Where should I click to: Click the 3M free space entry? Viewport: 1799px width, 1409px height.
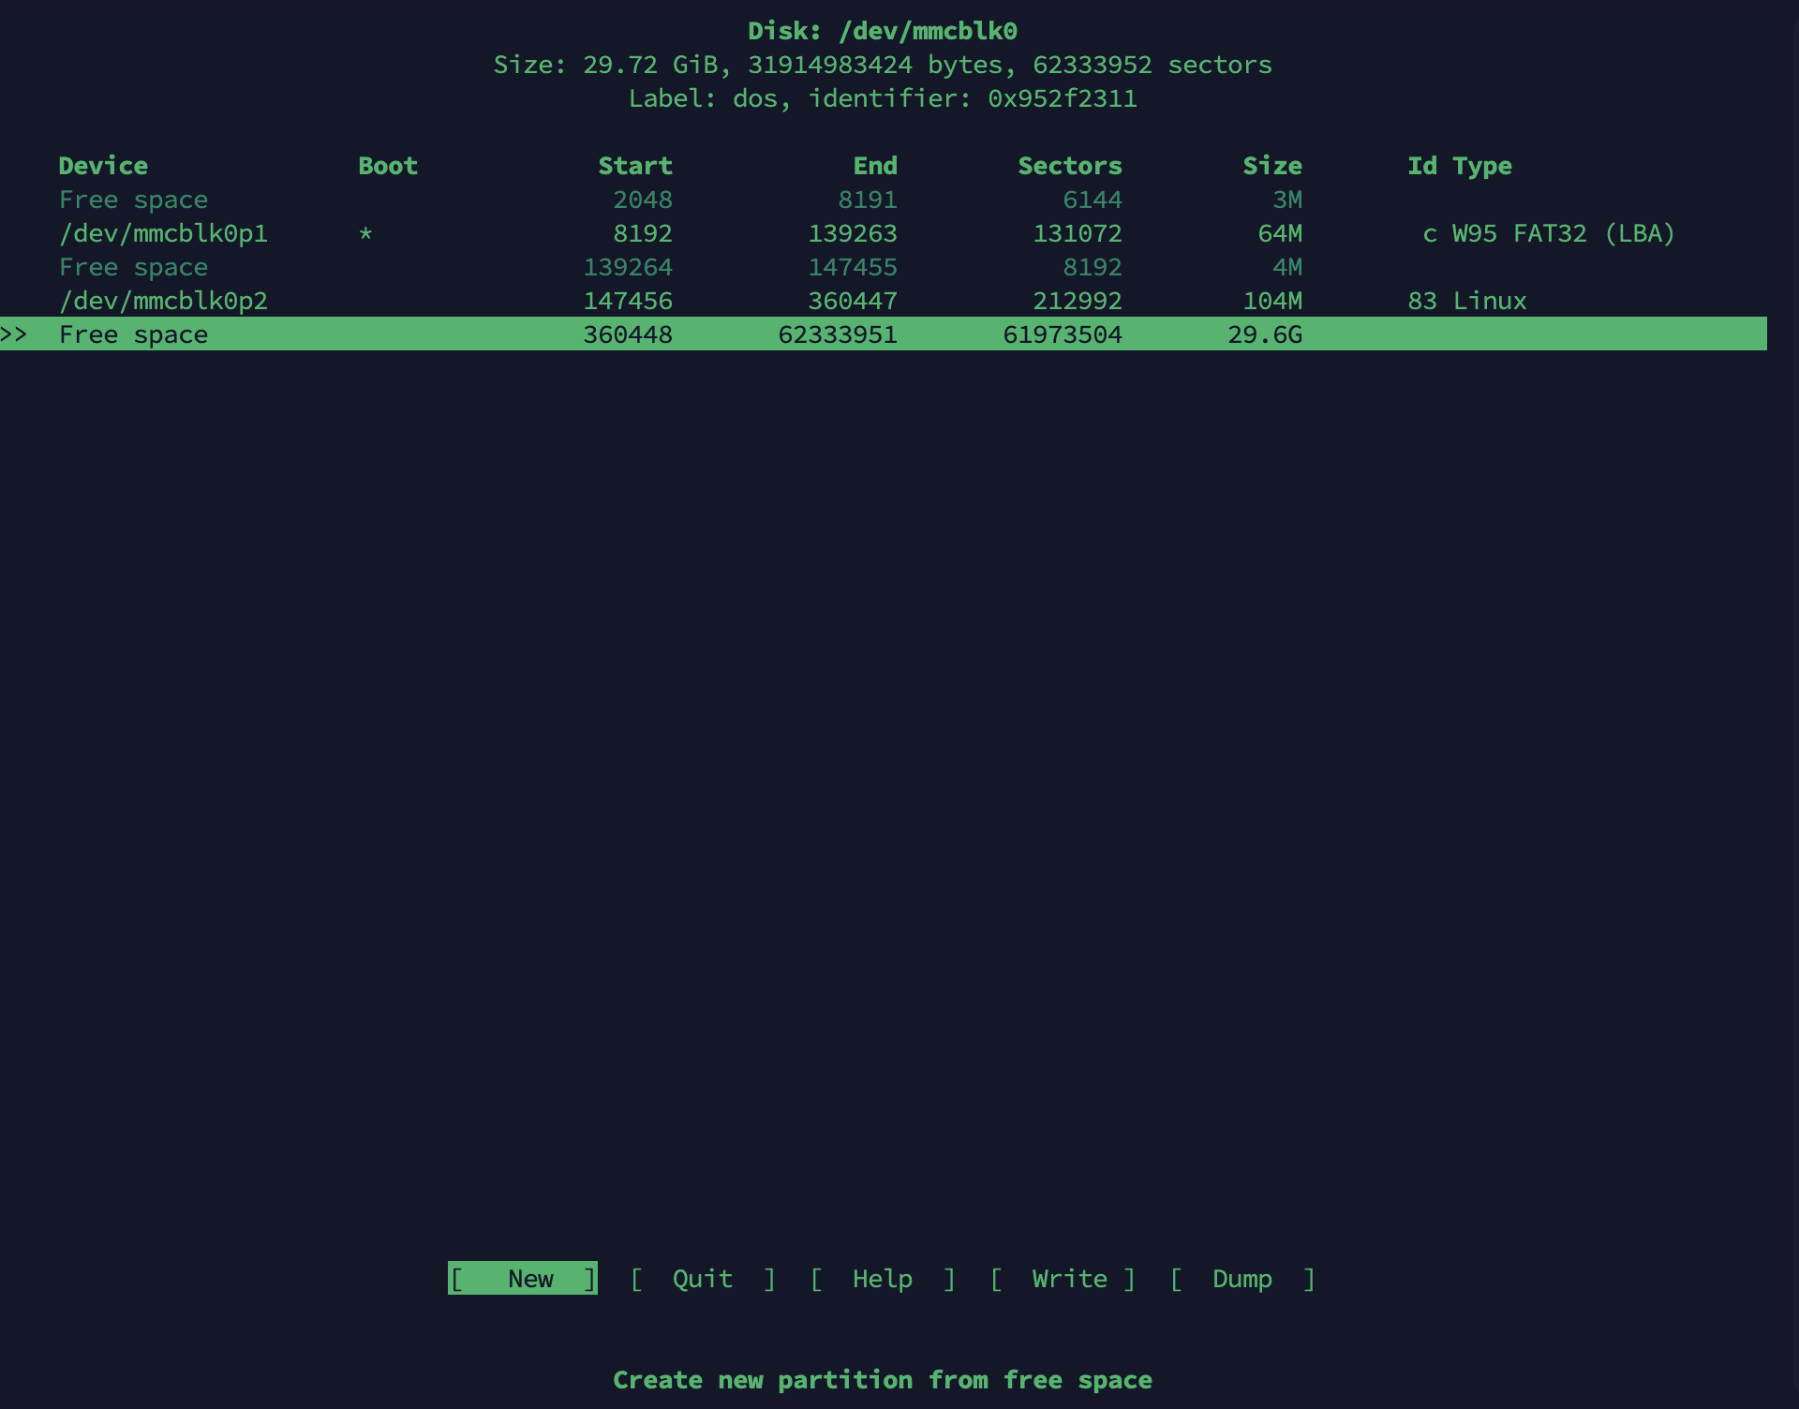(x=133, y=200)
